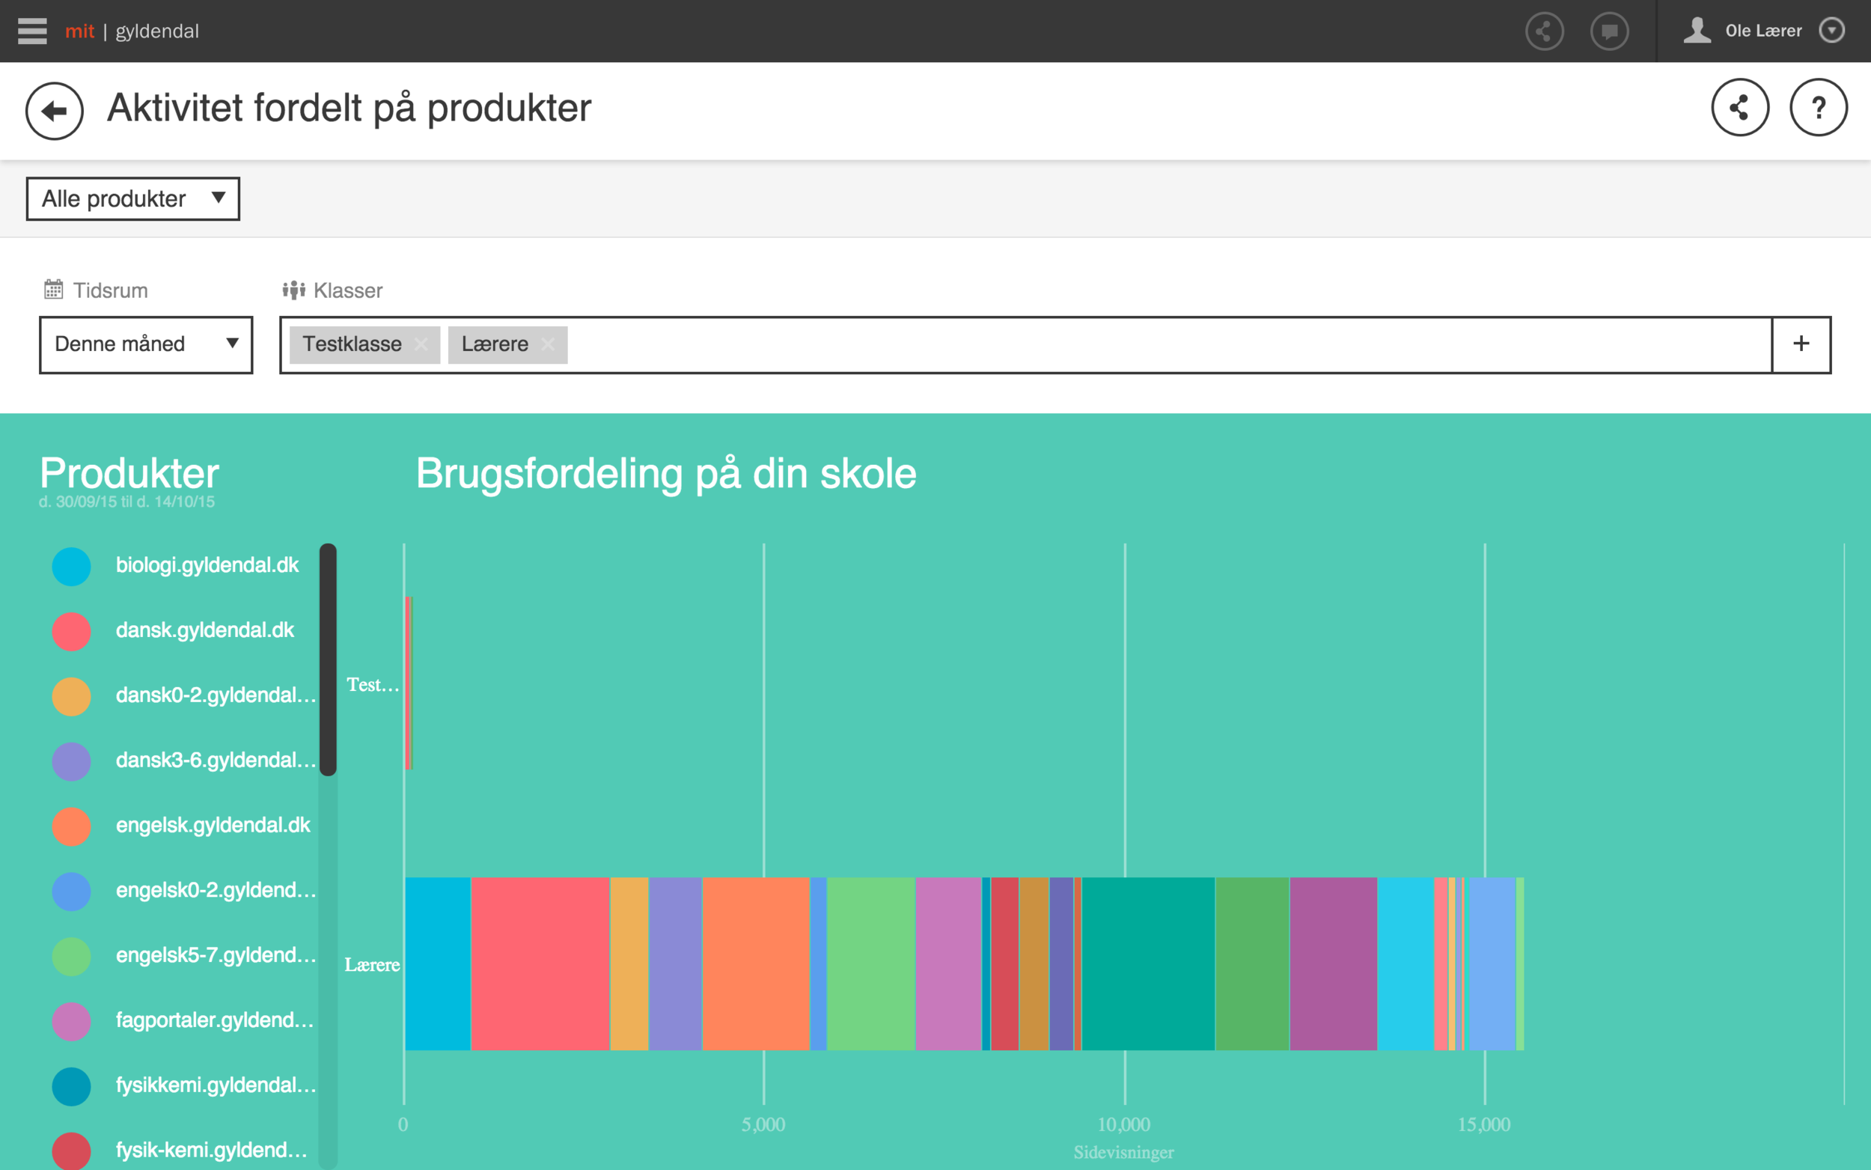This screenshot has width=1871, height=1170.
Task: Click the Lærere bar's cyan biologi segment
Action: (x=438, y=963)
